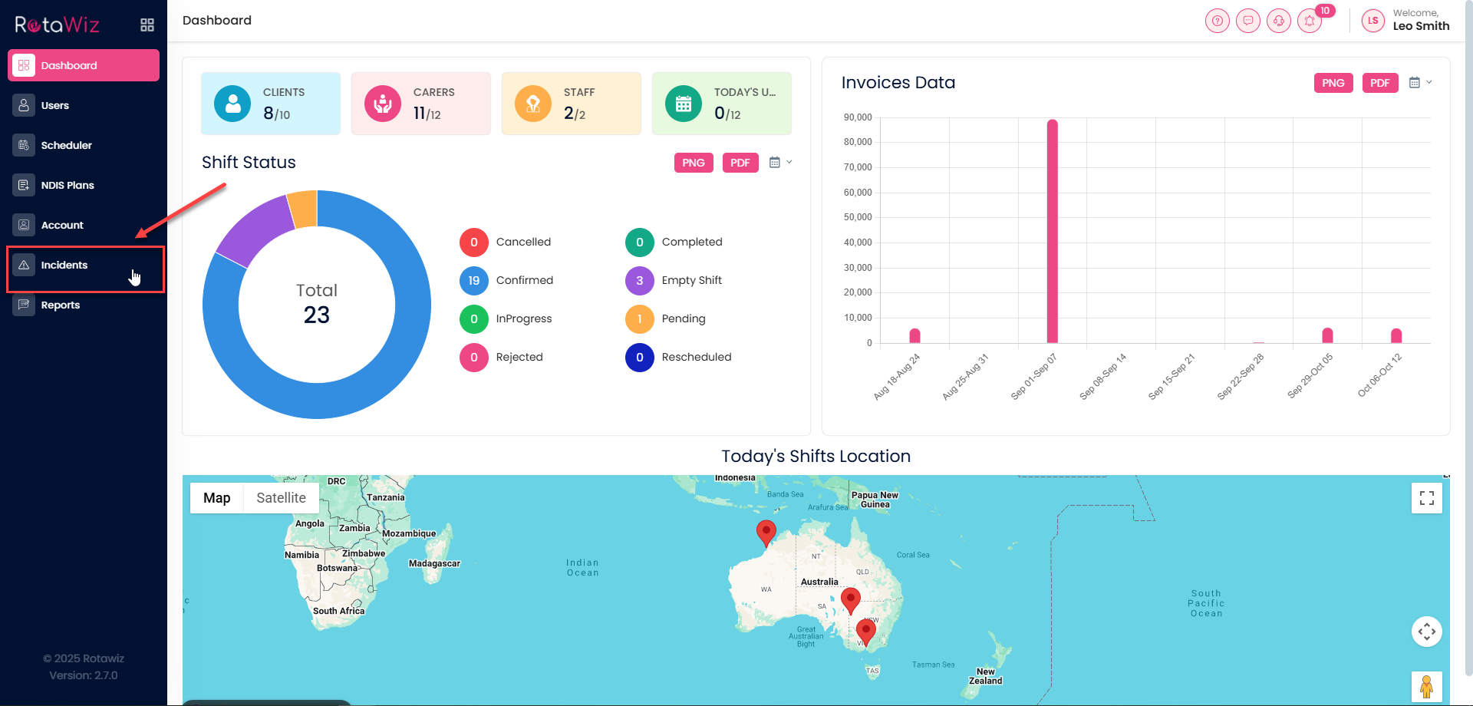Open the Incidents menu item

[64, 266]
